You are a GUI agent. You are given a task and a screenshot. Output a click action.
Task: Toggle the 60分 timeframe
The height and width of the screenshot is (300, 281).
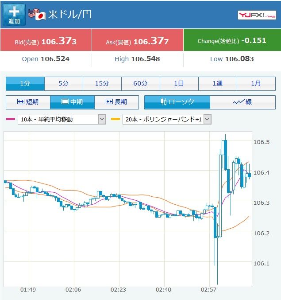pos(141,84)
